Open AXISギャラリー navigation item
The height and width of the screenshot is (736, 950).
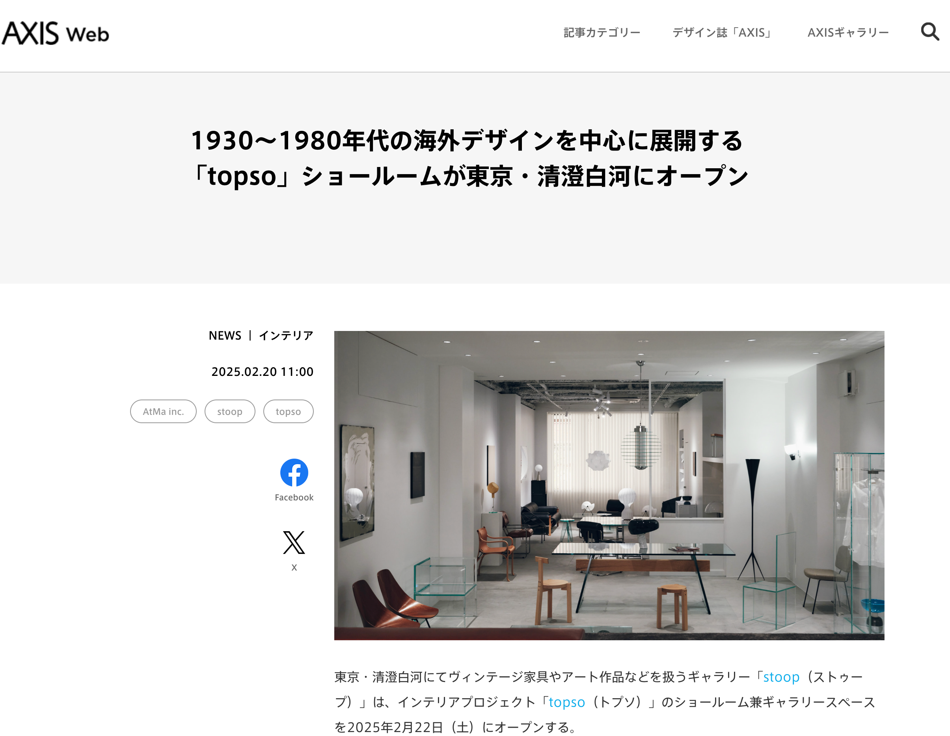[848, 33]
